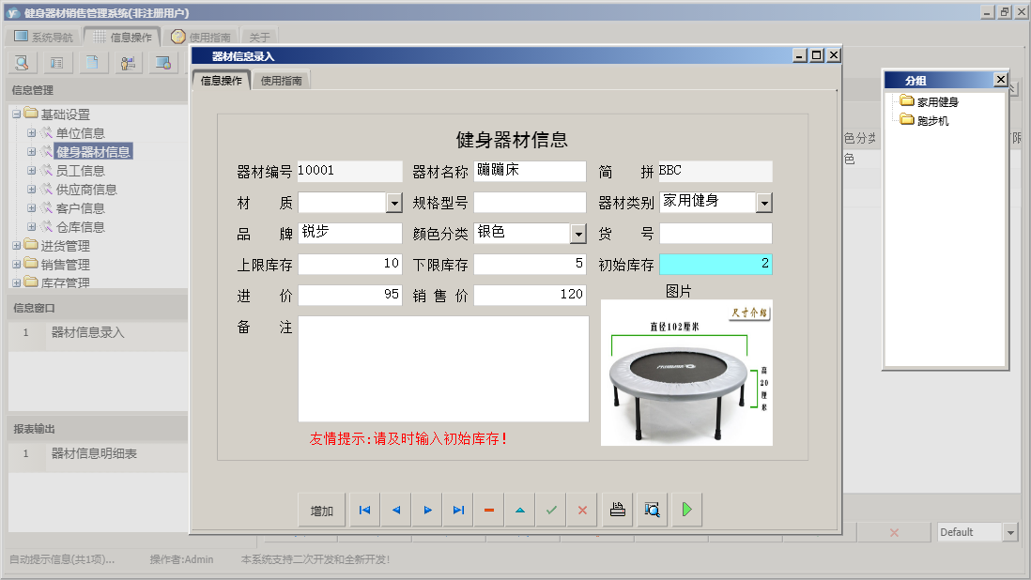The height and width of the screenshot is (580, 1031).
Task: Click the 初始库存 input field
Action: coord(714,264)
